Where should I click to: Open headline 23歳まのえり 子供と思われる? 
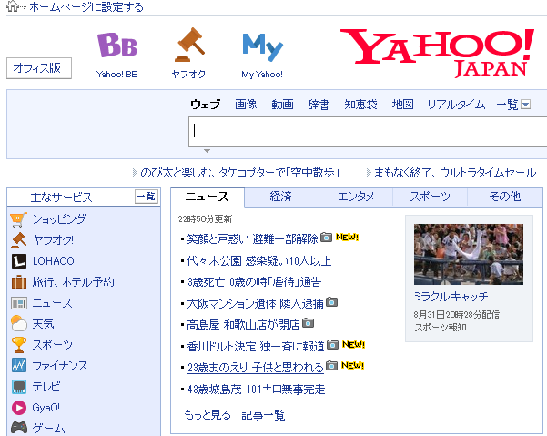click(256, 368)
